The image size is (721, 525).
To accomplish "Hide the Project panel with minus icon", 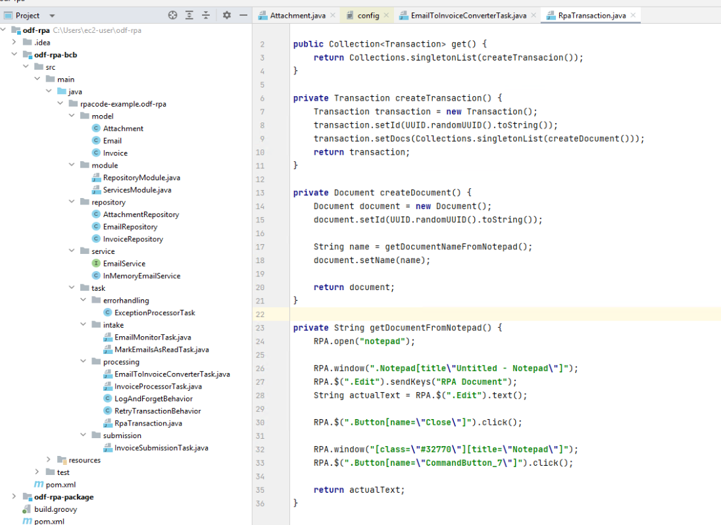I will click(x=243, y=15).
